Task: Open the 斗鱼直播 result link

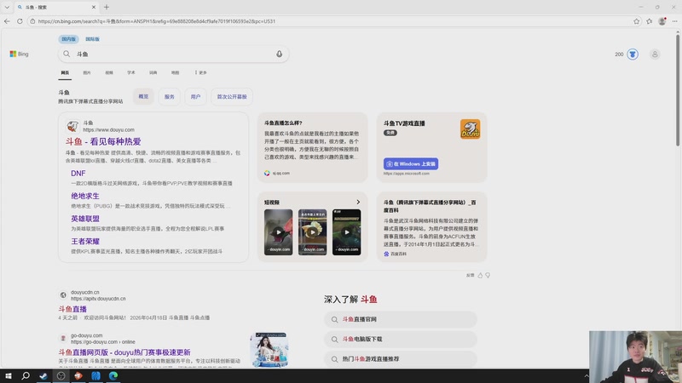Action: click(72, 309)
